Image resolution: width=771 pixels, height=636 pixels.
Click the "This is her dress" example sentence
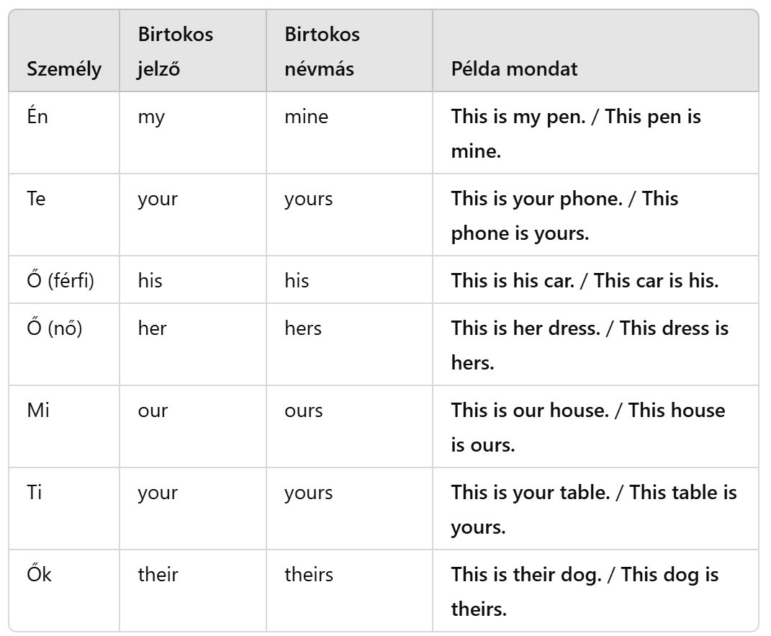point(590,346)
